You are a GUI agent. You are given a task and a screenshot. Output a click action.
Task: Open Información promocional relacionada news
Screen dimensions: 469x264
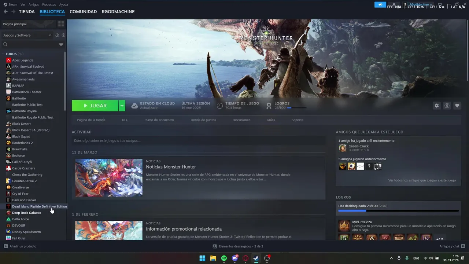184,229
